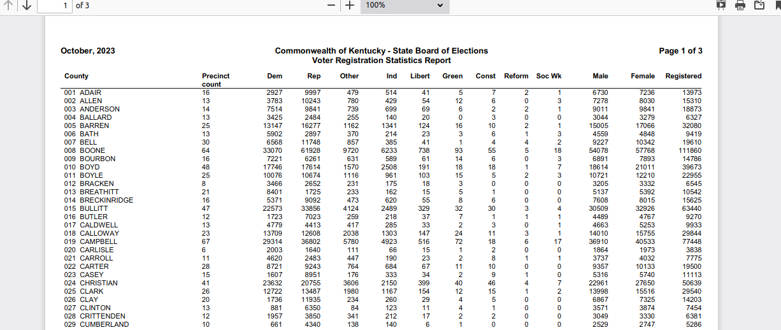Click the 'Other' column header
The image size is (781, 330).
349,76
